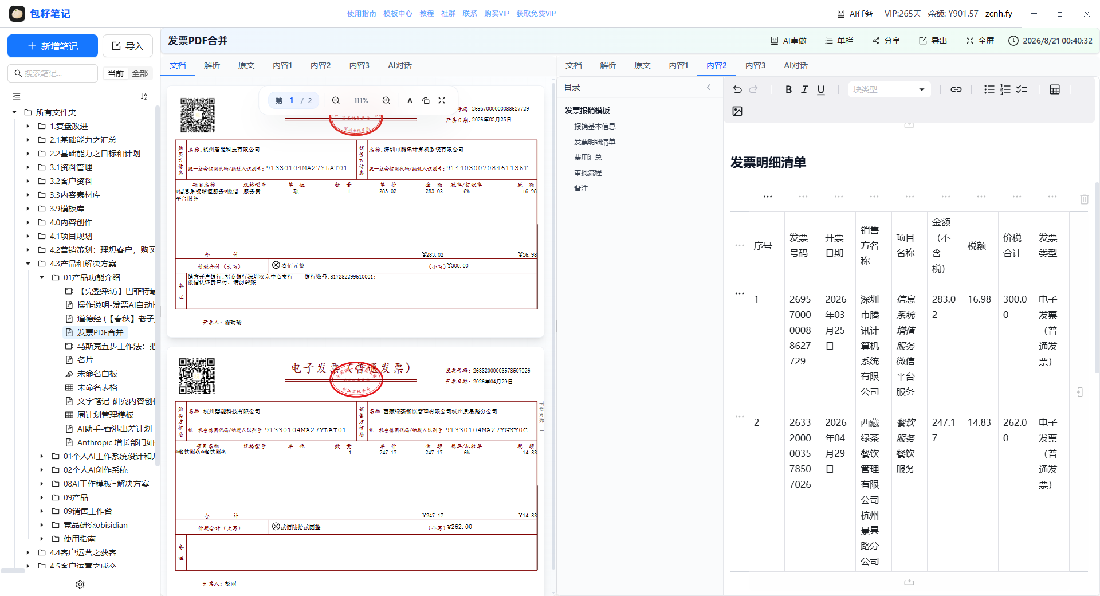Viewport: 1100px width, 596px height.
Task: Expand the 09销售工作台 folder
Action: (42, 511)
